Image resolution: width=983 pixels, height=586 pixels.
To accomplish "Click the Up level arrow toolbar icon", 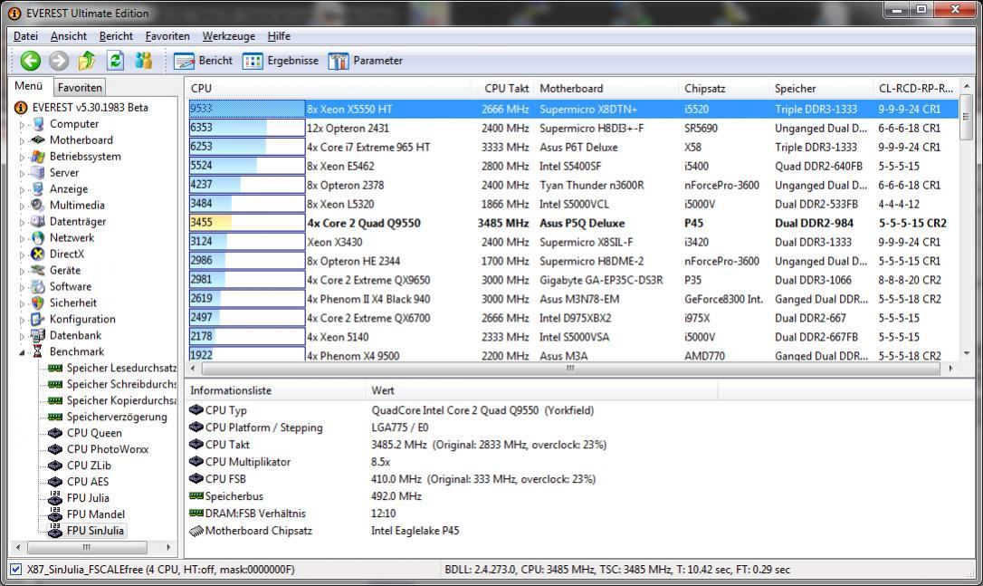I will 87,61.
